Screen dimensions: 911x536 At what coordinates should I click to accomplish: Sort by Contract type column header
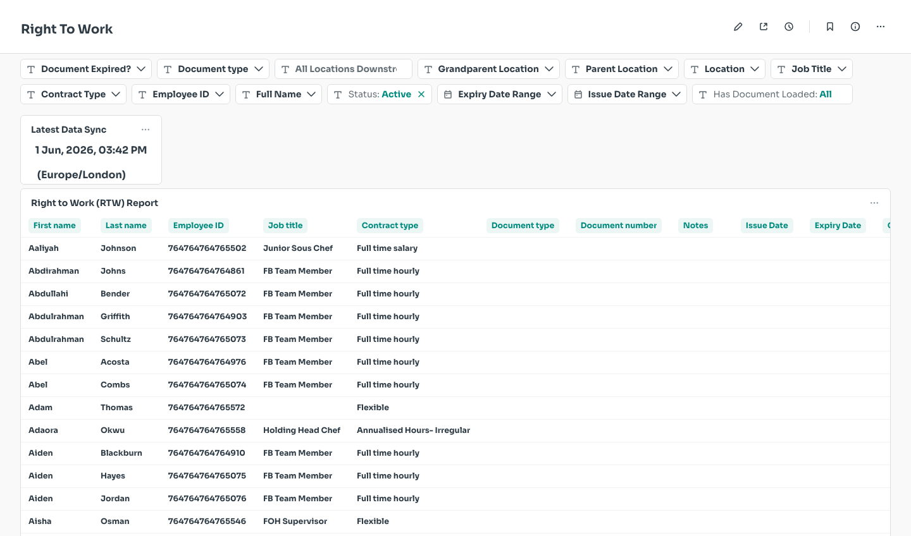pyautogui.click(x=390, y=226)
